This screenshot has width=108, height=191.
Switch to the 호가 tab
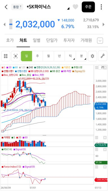pyautogui.click(x=10, y=40)
